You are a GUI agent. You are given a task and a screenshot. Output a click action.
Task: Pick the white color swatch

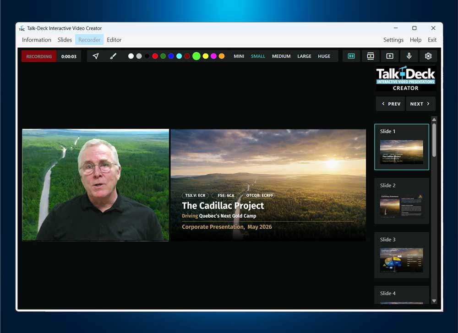pos(131,56)
